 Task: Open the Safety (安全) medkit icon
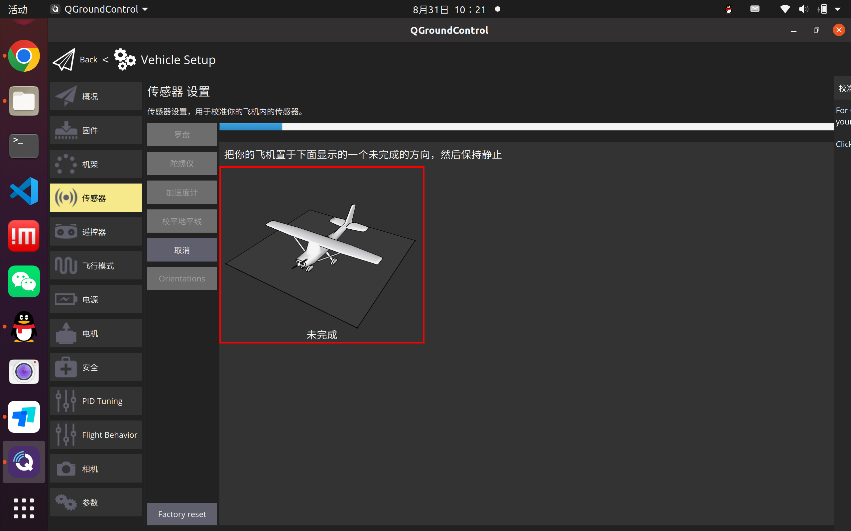(x=66, y=367)
